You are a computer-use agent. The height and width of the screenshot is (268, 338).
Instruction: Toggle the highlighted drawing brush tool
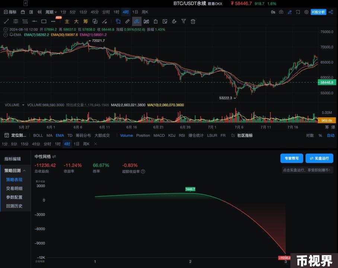point(137,21)
